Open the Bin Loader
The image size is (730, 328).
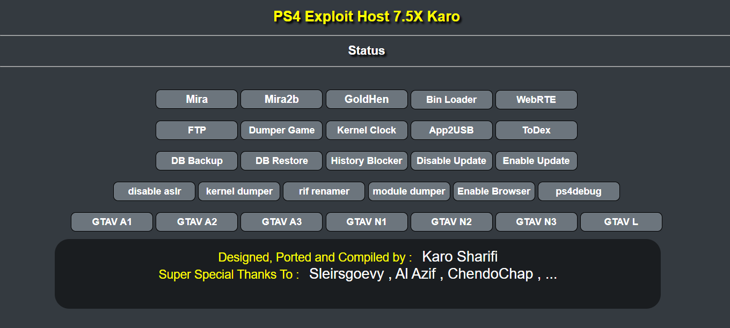click(451, 99)
